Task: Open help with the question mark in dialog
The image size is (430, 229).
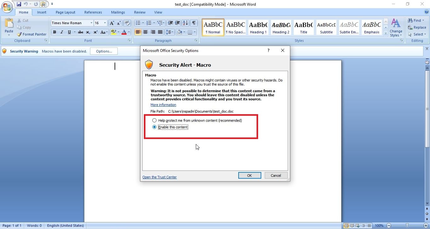Action: [268, 50]
